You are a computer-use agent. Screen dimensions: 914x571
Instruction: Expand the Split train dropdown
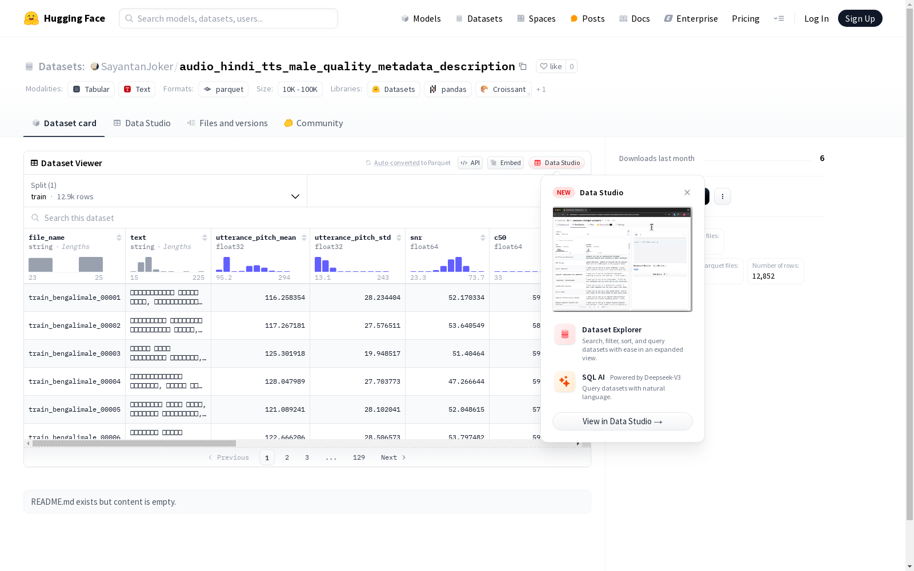coord(166,191)
